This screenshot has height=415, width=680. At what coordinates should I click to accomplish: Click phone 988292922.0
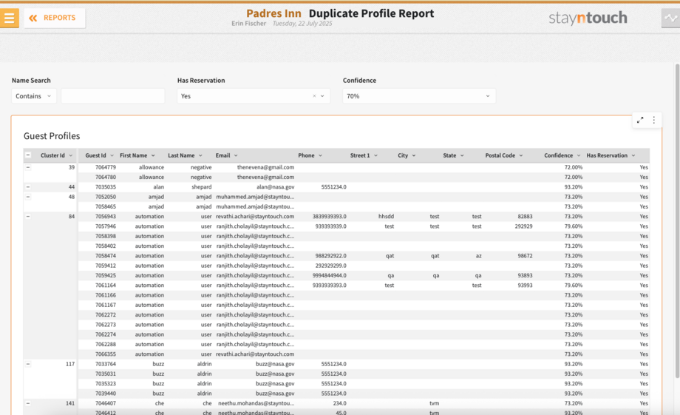click(330, 256)
